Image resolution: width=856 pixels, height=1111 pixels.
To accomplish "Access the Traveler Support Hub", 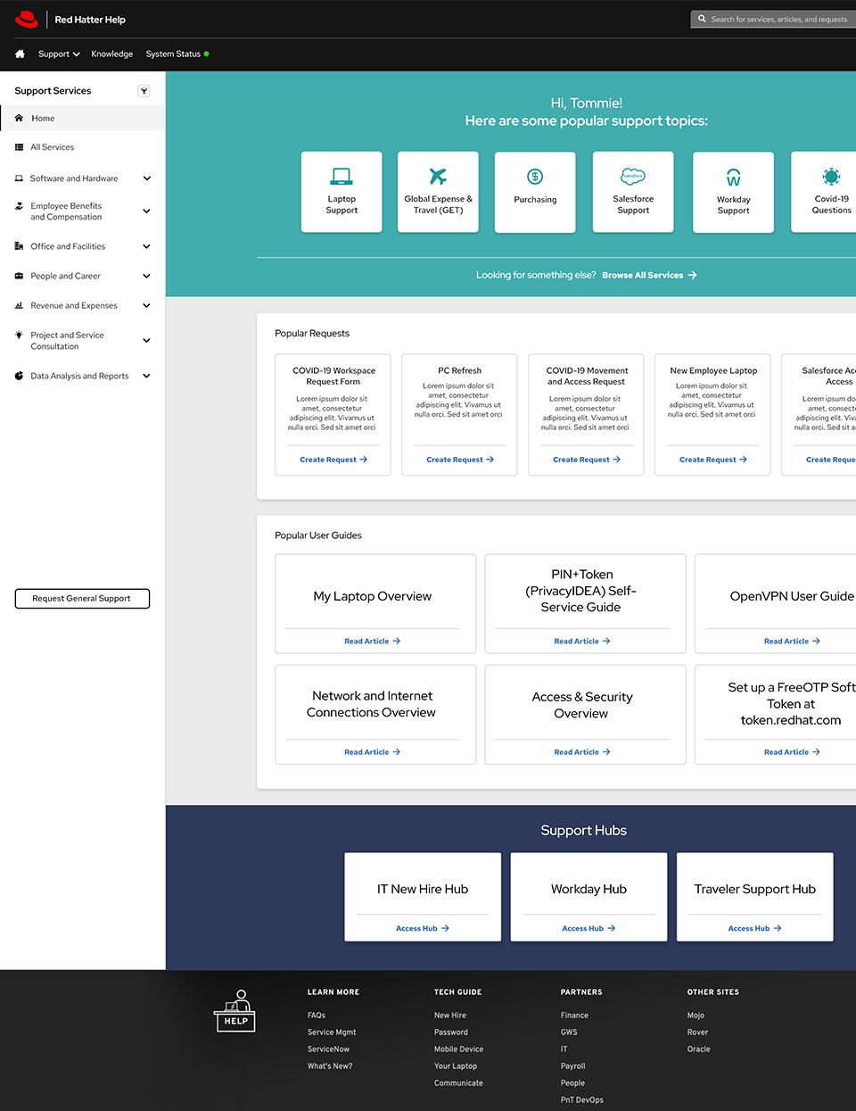I will (x=755, y=928).
